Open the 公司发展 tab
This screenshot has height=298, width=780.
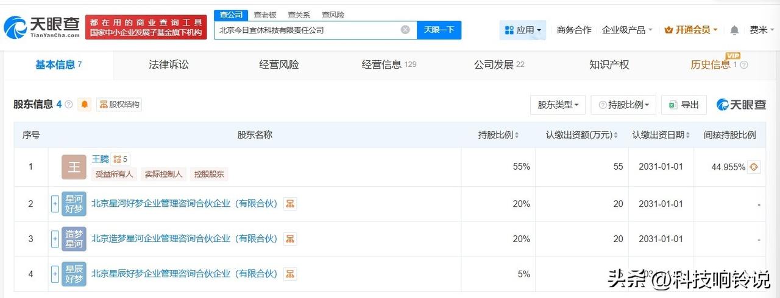tap(499, 64)
